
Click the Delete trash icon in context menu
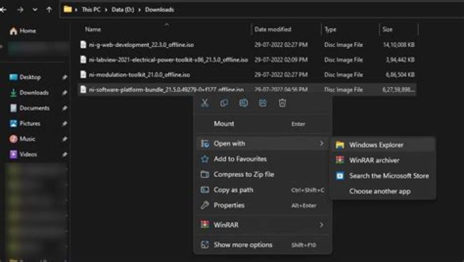pyautogui.click(x=282, y=103)
